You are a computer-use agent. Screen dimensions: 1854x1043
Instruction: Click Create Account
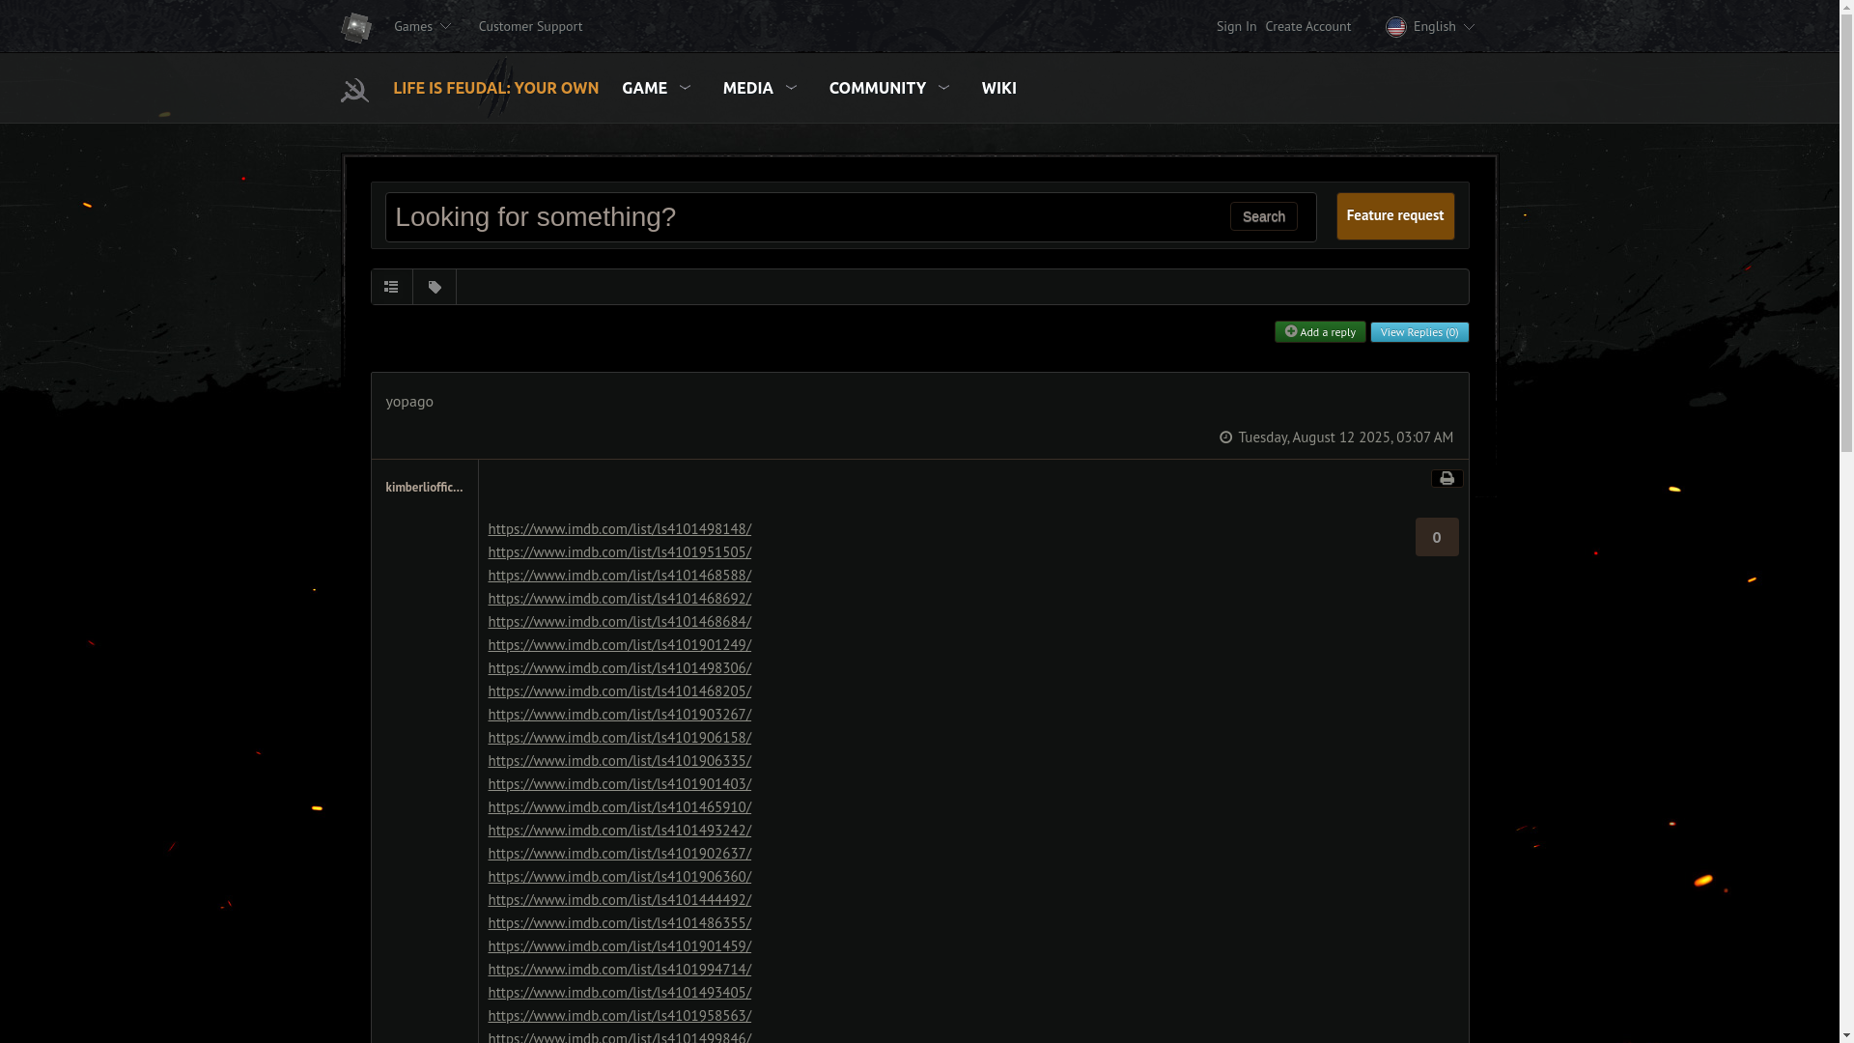1307,26
